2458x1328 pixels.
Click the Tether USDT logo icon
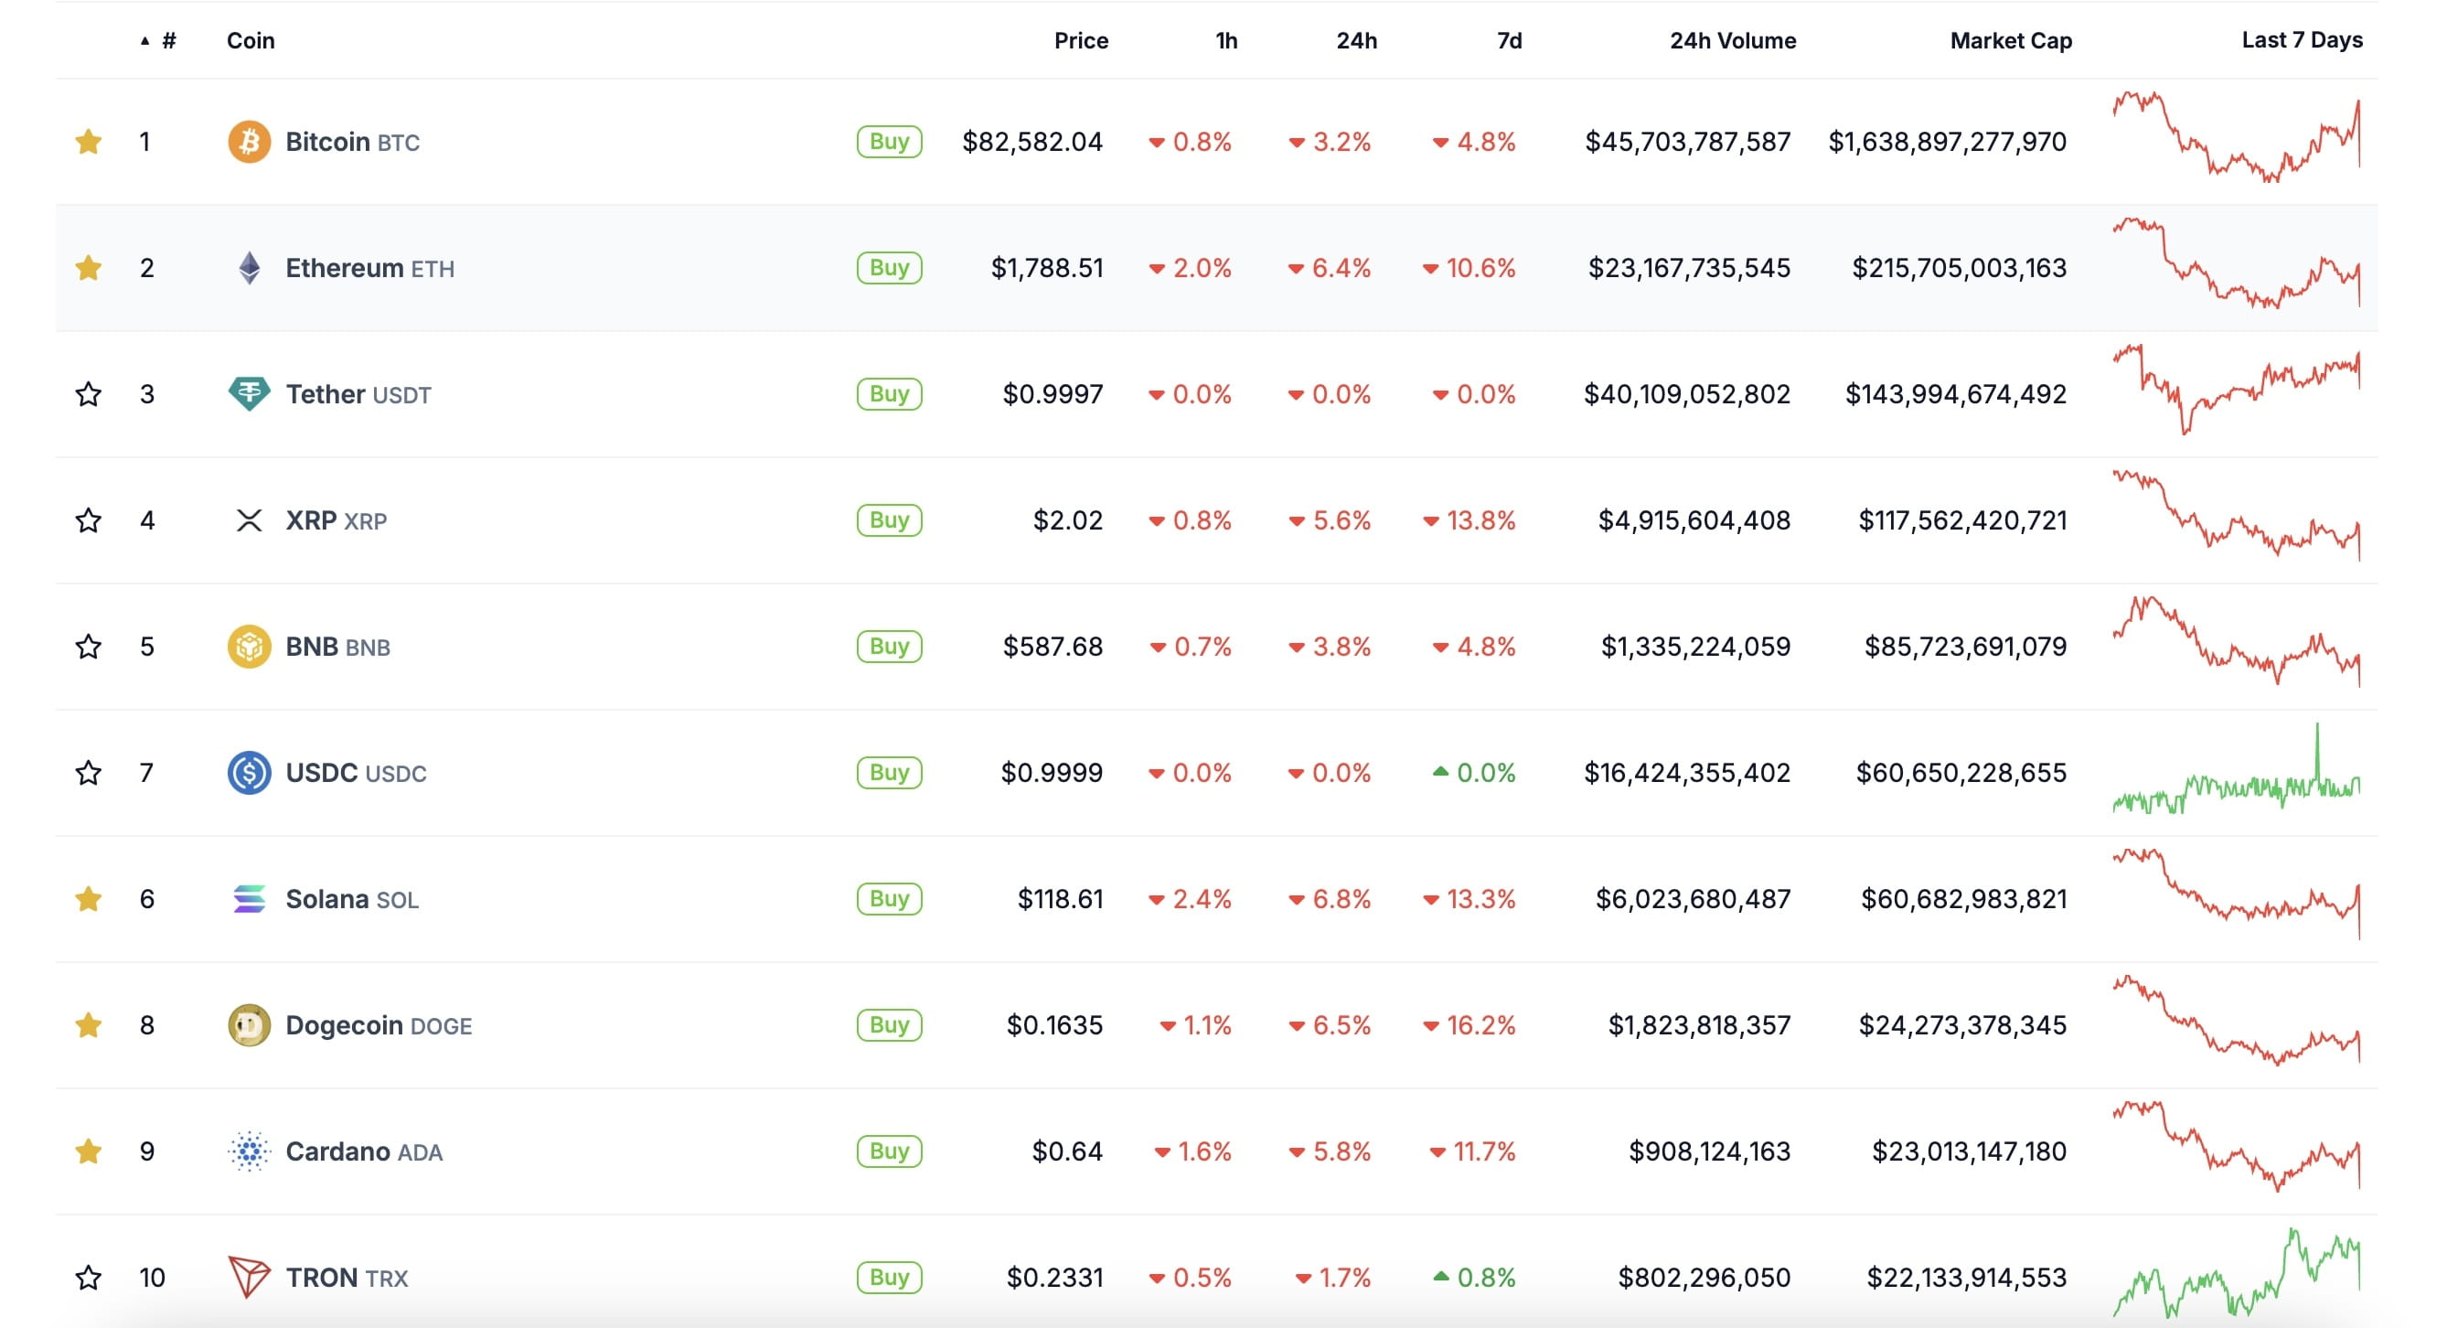248,393
